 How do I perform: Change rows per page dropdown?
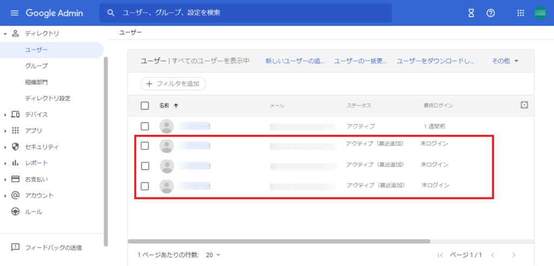(213, 255)
